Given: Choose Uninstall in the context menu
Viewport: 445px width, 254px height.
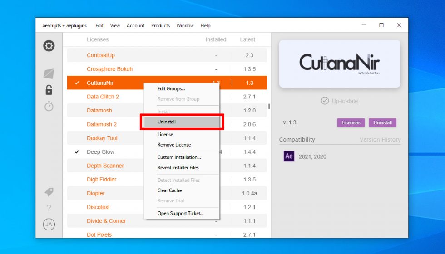Looking at the screenshot, I should [x=182, y=122].
